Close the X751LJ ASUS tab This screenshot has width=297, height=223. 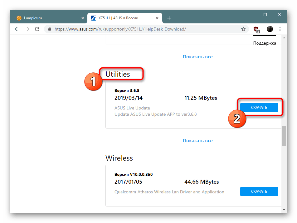click(157, 18)
